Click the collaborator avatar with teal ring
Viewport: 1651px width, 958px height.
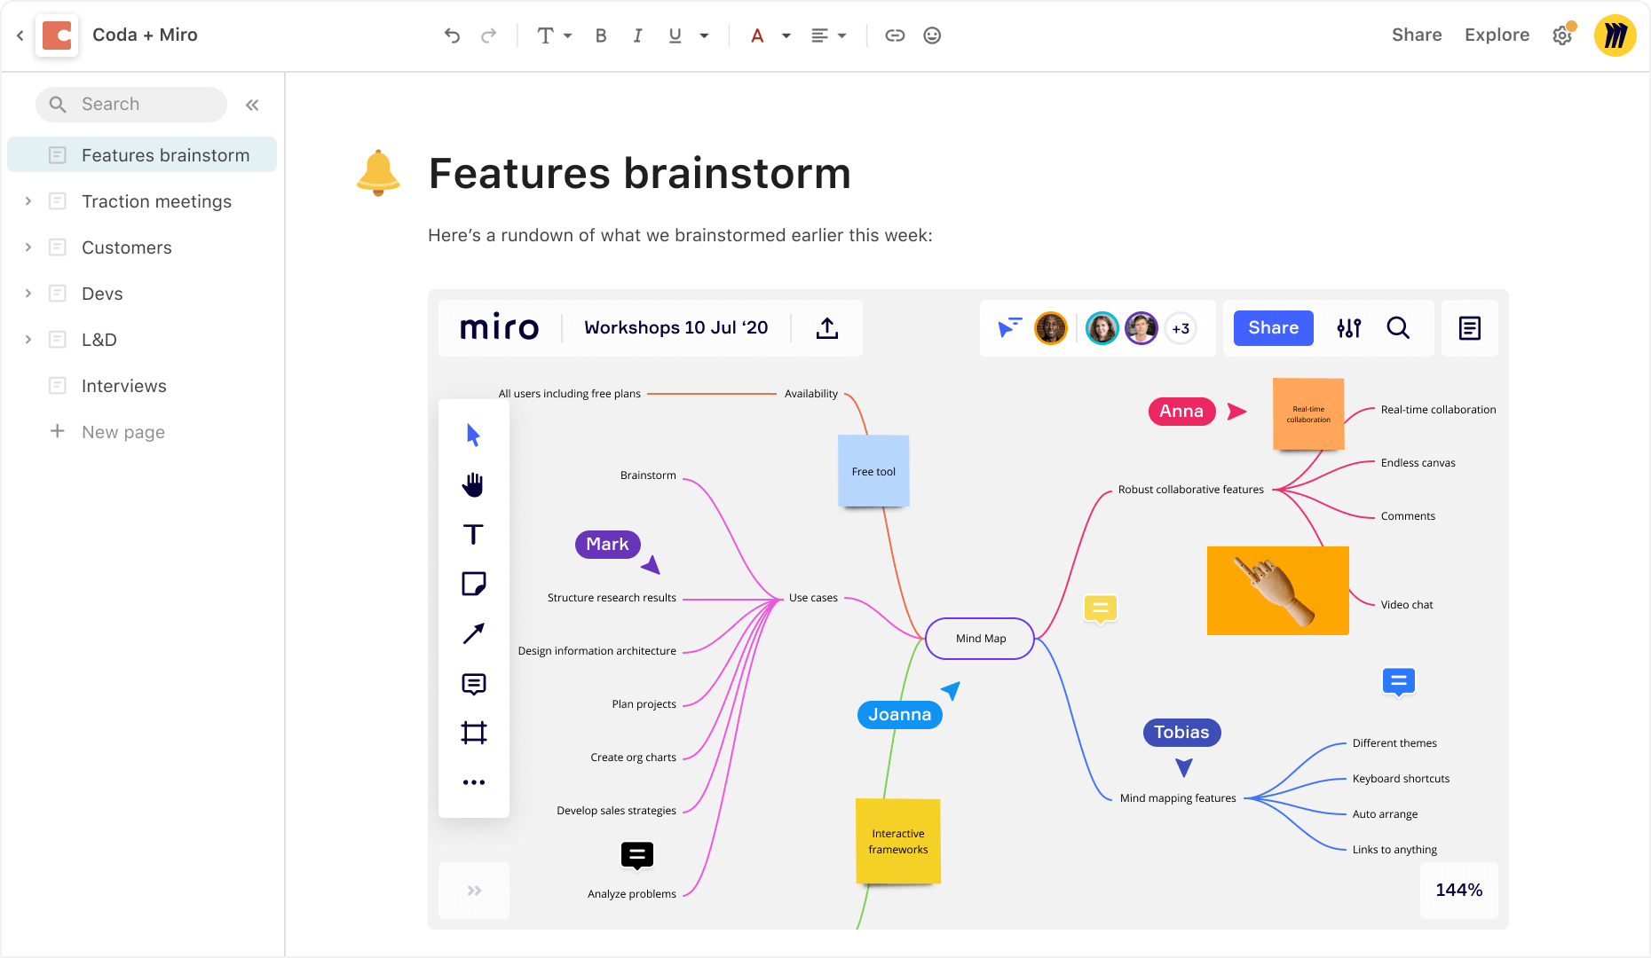1102,328
